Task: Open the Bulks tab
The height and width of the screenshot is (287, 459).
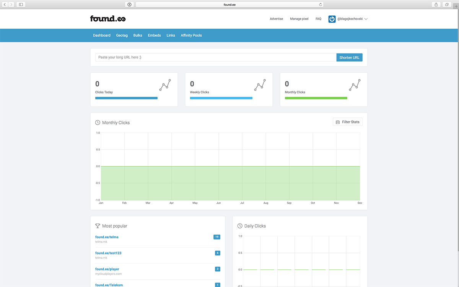Action: (x=138, y=35)
